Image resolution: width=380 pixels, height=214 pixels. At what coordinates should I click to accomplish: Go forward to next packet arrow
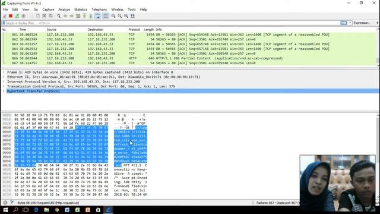pos(71,16)
